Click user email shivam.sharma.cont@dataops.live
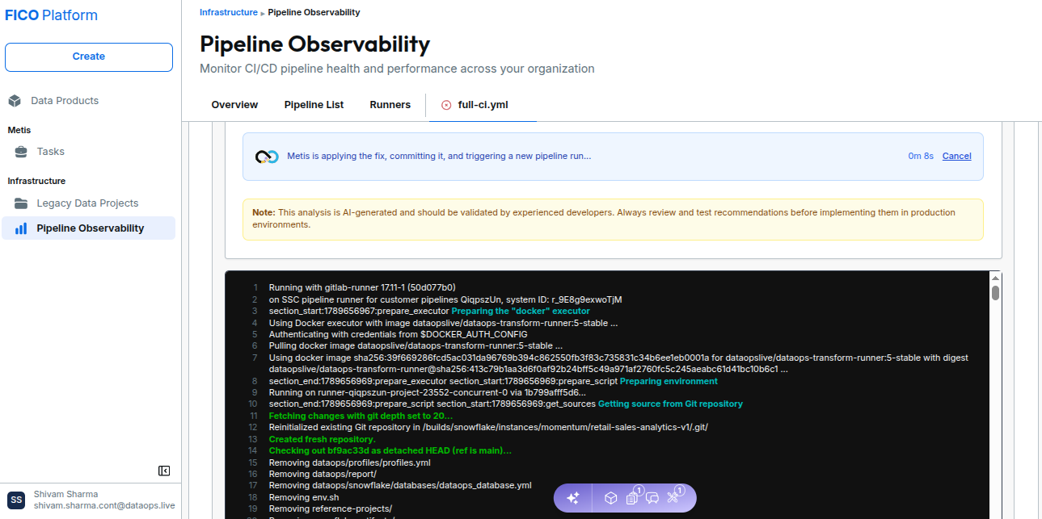The image size is (1042, 519). pos(104,505)
